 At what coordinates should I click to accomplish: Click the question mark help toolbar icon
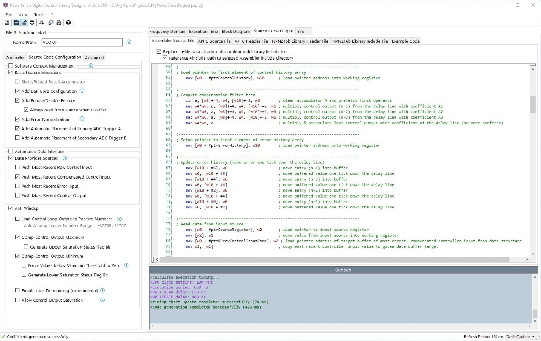(x=68, y=23)
